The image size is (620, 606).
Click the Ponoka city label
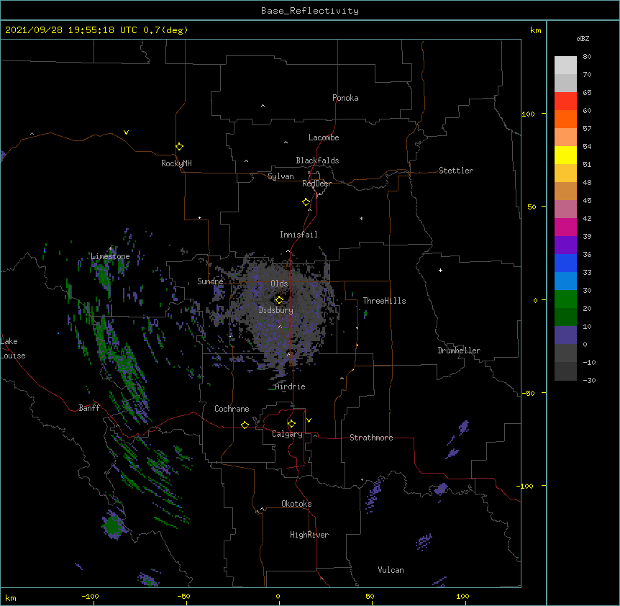click(345, 98)
